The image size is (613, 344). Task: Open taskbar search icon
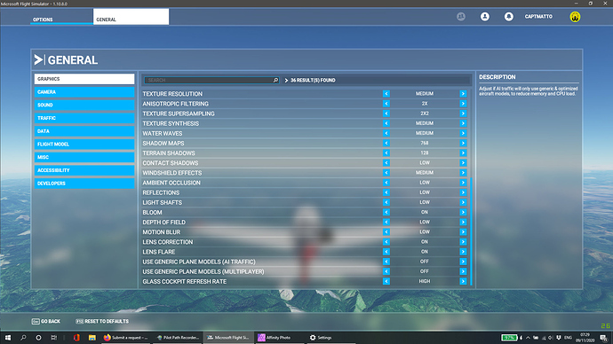(23, 338)
